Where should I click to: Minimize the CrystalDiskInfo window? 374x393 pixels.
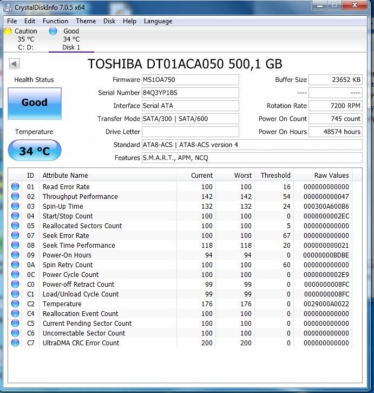tap(320, 5)
